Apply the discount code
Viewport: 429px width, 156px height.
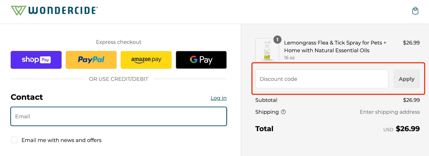(x=406, y=79)
